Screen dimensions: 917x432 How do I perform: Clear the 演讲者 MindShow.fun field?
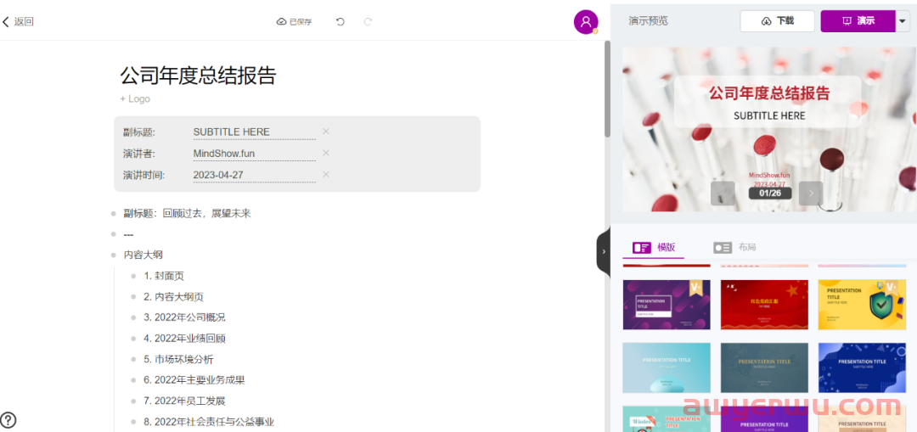pyautogui.click(x=326, y=153)
